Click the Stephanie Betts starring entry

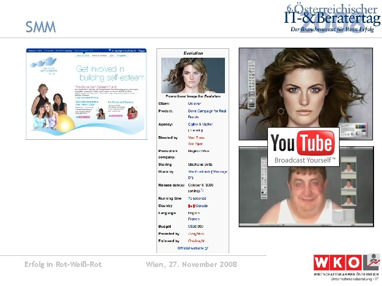click(x=200, y=164)
